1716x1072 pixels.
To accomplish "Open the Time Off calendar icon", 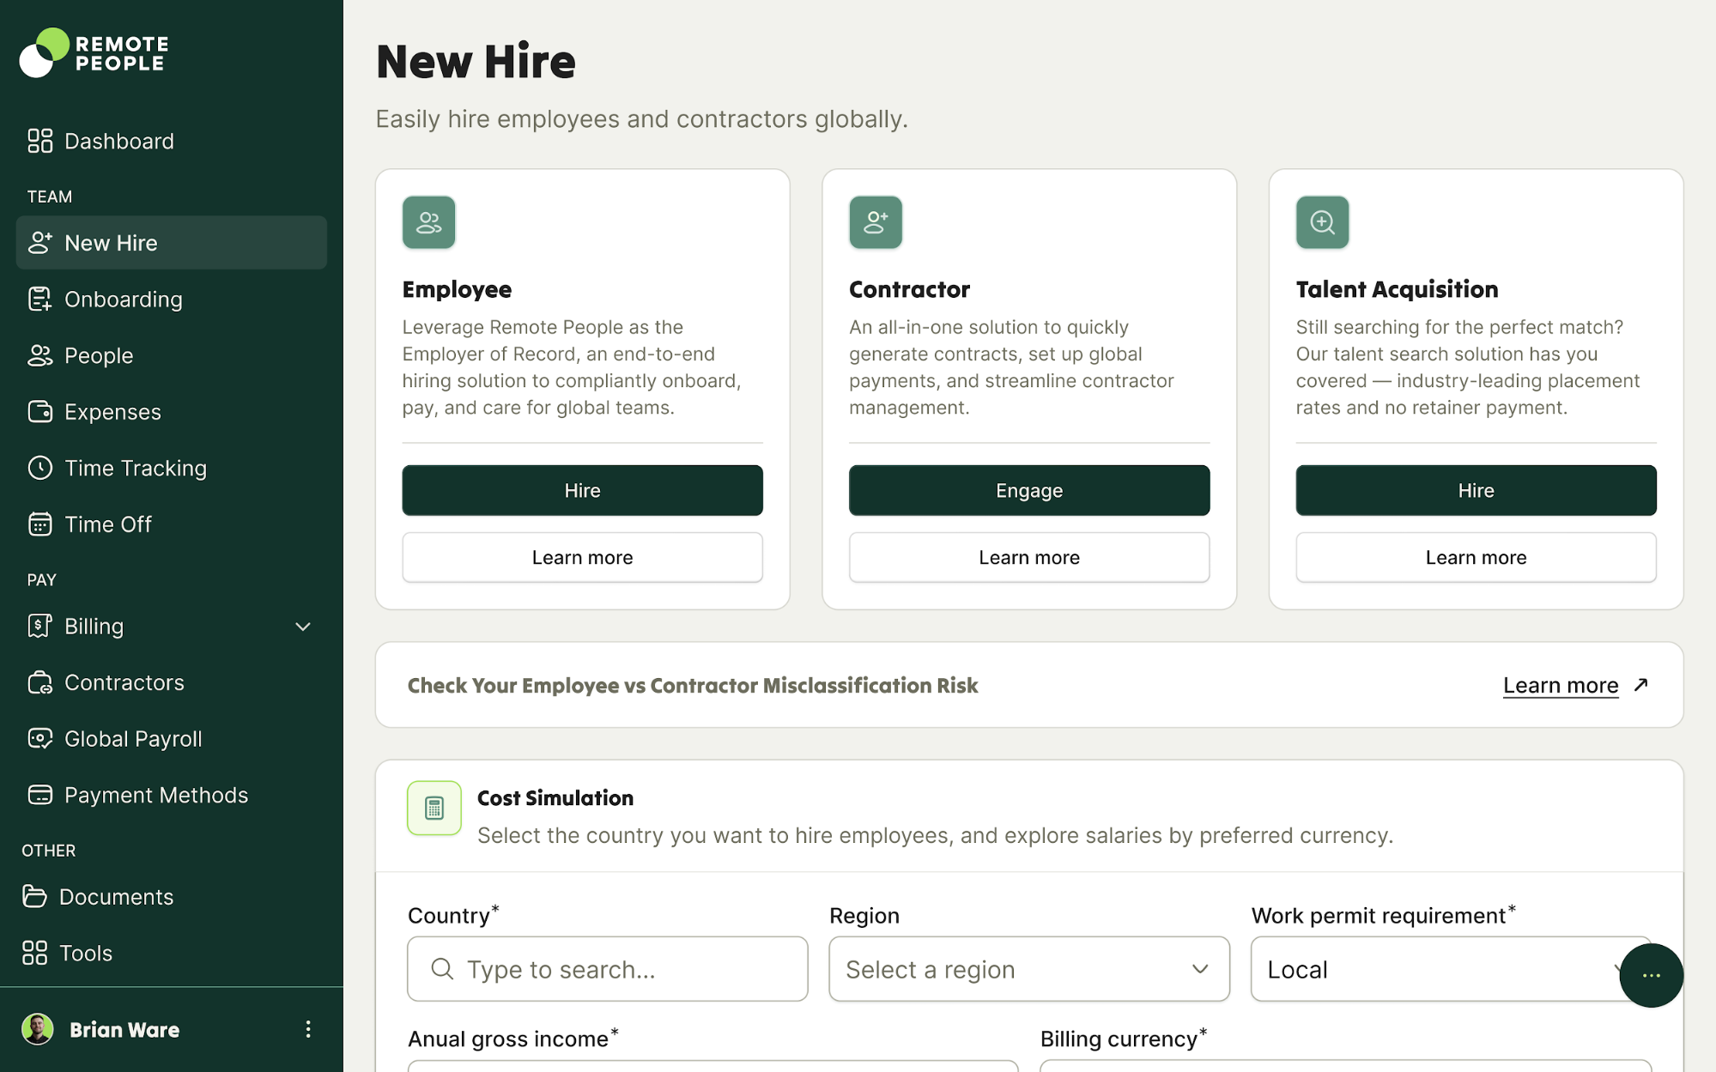I will tap(39, 524).
